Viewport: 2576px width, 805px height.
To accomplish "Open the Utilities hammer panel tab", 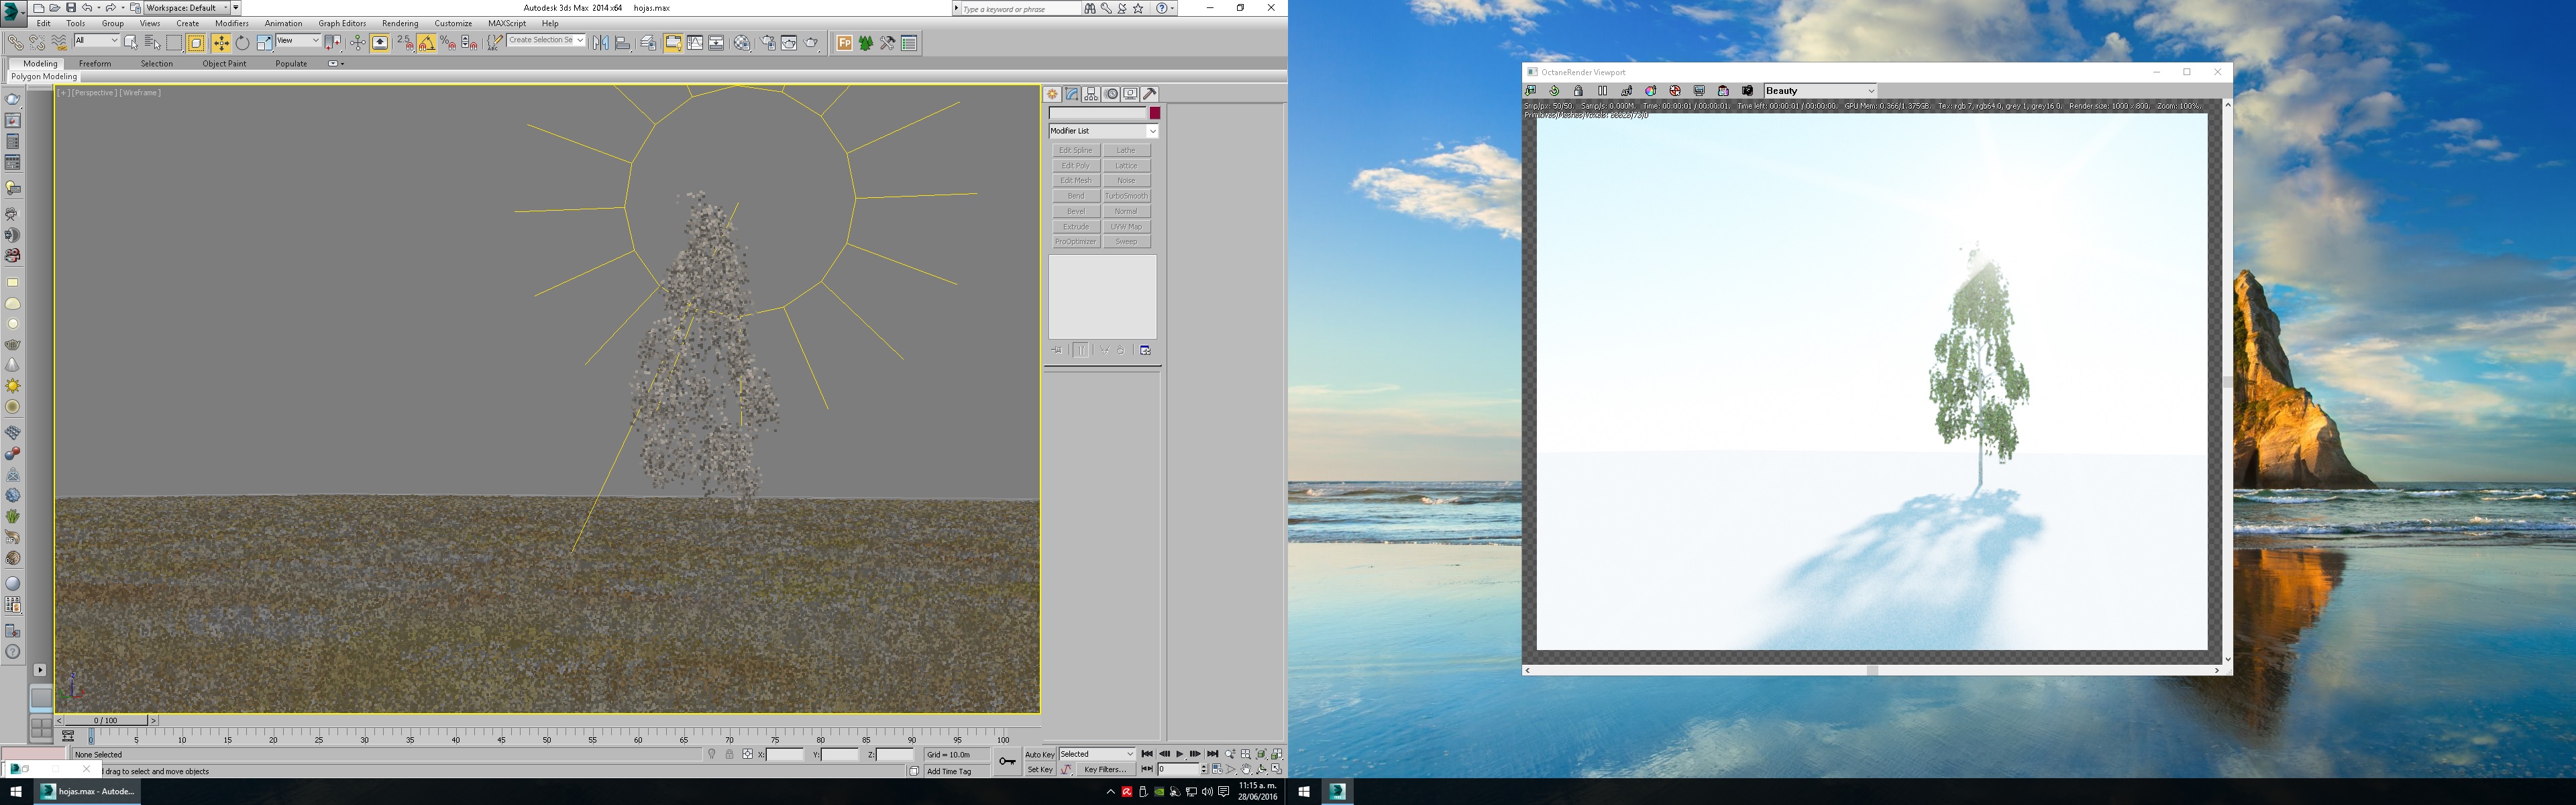I will (1150, 94).
